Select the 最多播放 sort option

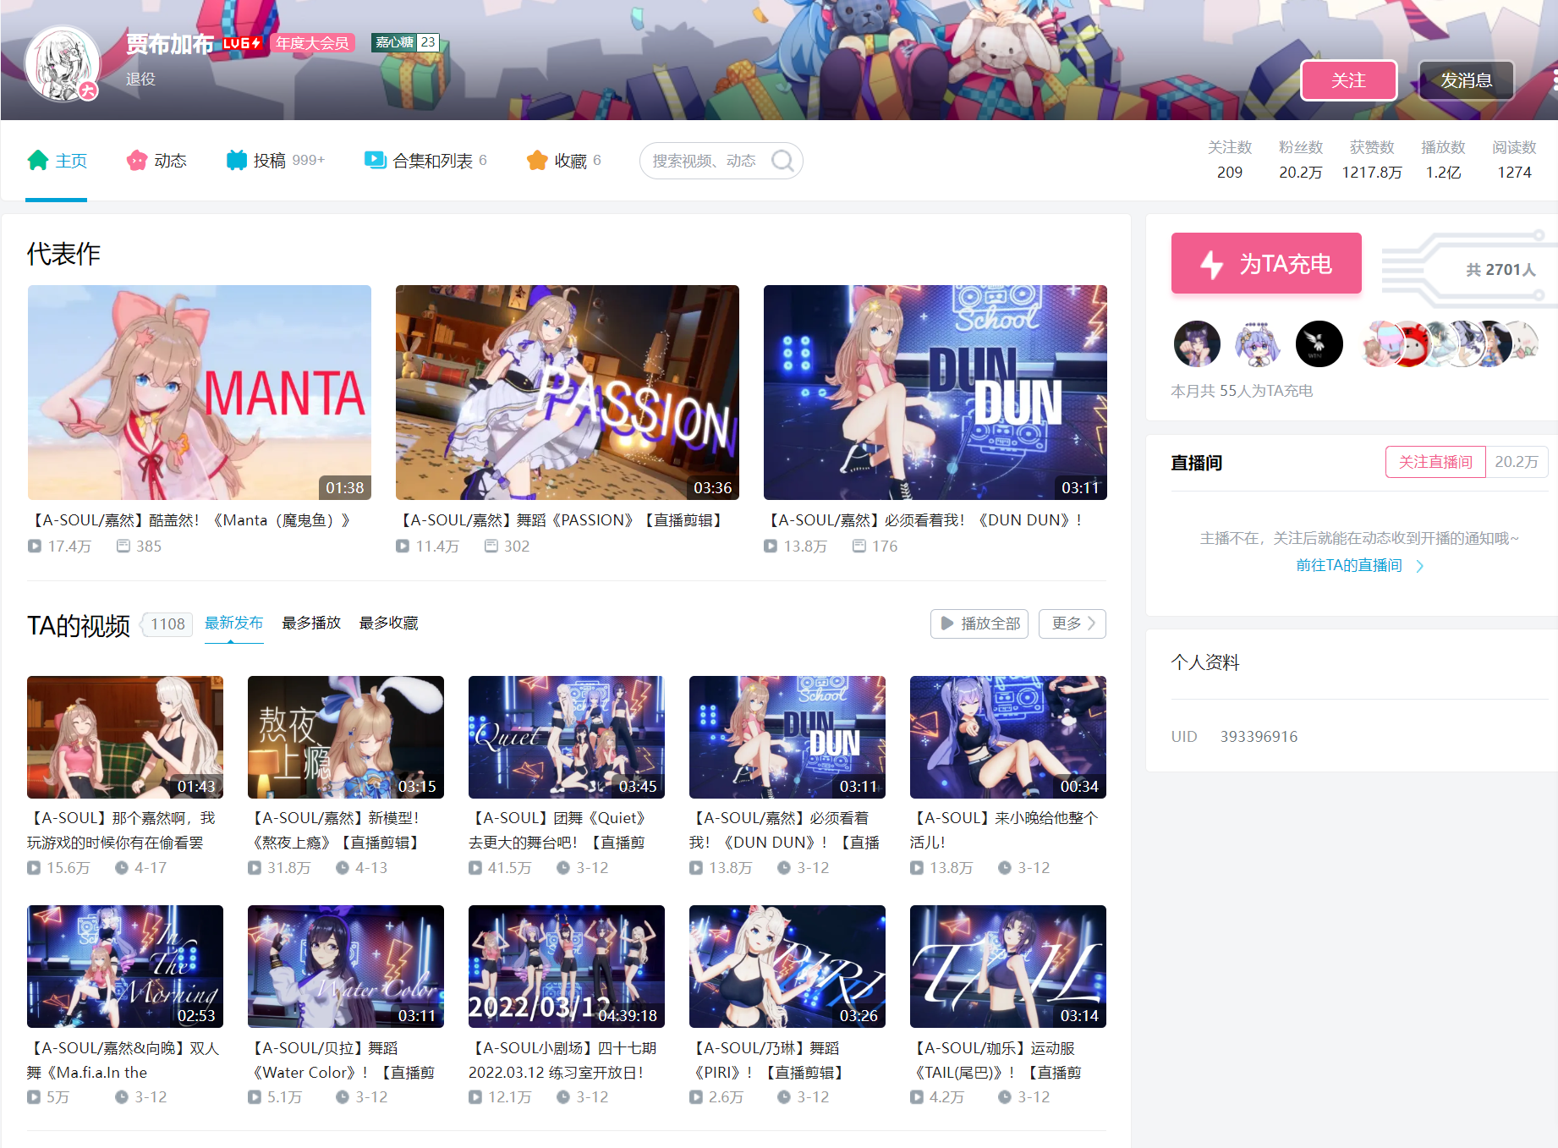(x=311, y=623)
